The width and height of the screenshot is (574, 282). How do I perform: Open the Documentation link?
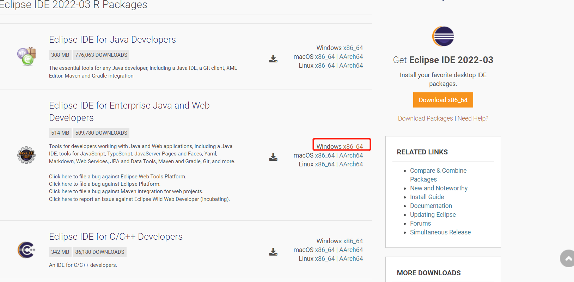pyautogui.click(x=431, y=206)
